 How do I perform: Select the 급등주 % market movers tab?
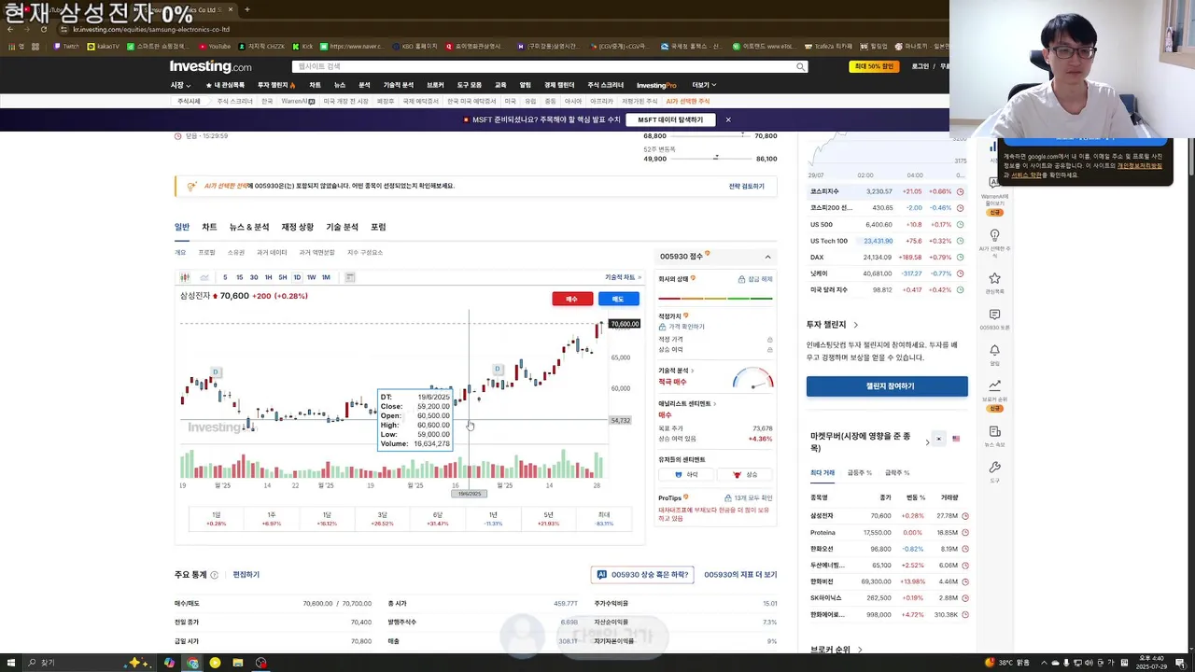pyautogui.click(x=860, y=473)
